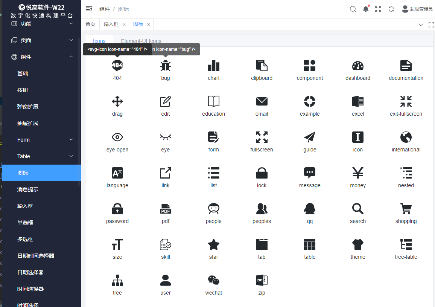Click the notification bell icon
The height and width of the screenshot is (307, 435).
(x=365, y=9)
